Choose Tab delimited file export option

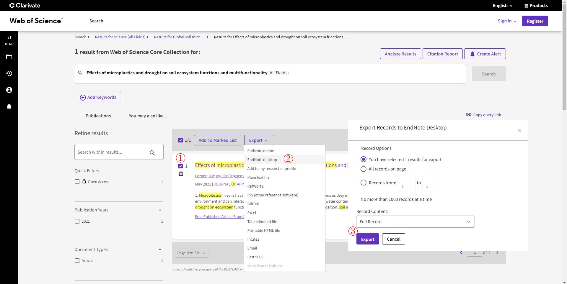[285, 221]
